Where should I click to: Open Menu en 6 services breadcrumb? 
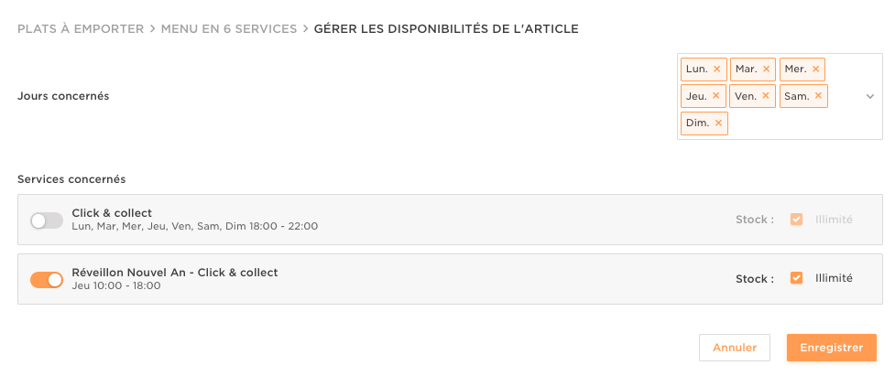point(229,29)
